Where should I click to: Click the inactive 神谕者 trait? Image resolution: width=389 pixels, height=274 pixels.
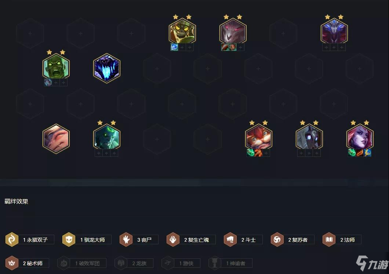click(230, 263)
